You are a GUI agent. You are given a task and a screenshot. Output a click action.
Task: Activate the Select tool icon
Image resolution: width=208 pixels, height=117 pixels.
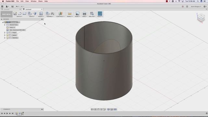click(100, 13)
